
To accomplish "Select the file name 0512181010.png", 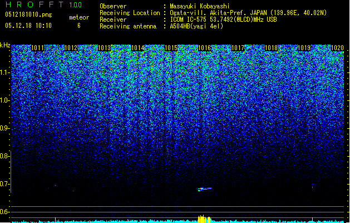I will click(x=28, y=15).
